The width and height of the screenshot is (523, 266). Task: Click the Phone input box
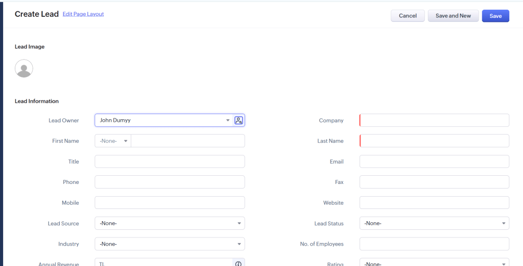170,182
